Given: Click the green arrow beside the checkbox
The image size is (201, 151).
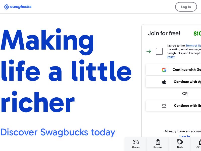Looking at the screenshot, I should click(x=149, y=51).
